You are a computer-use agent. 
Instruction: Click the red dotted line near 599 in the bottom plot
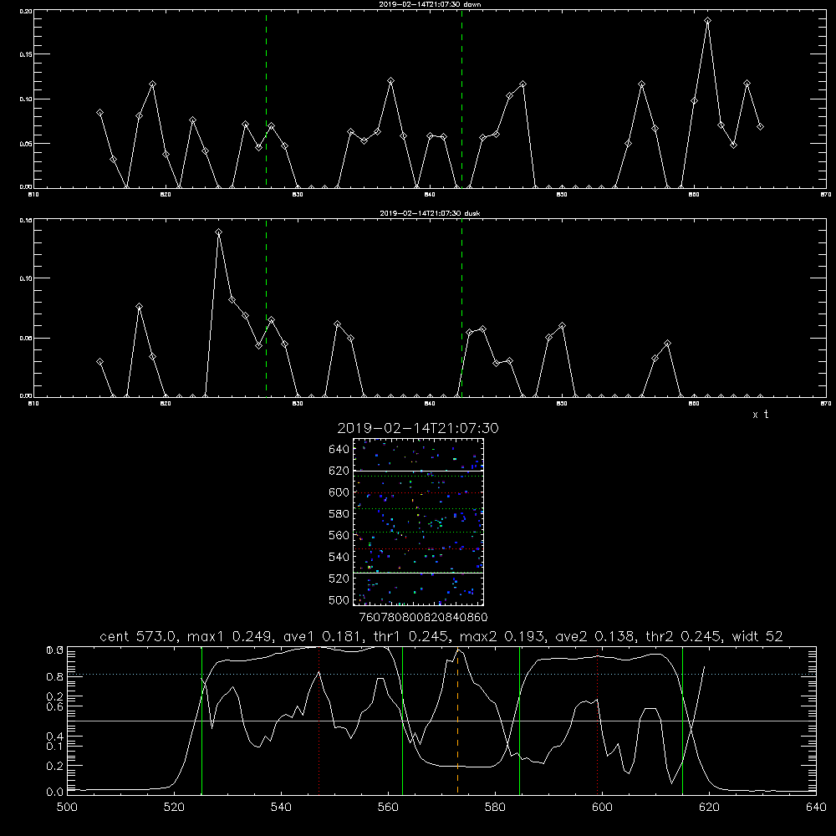597,720
